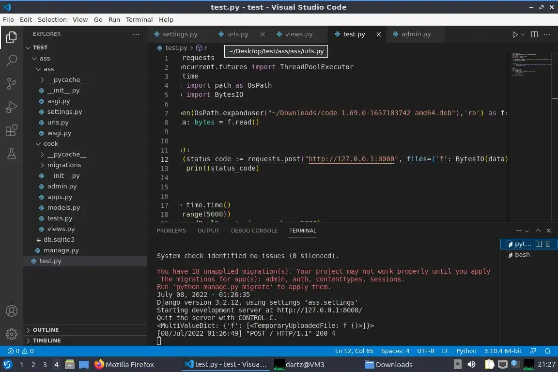
Task: Open editor More Actions ellipsis
Action: coord(547,34)
